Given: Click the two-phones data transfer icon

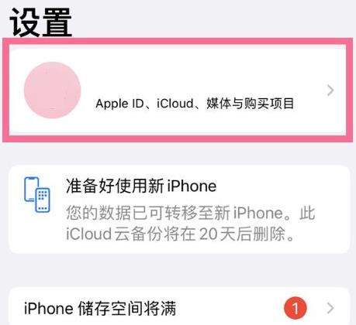Looking at the screenshot, I should [x=37, y=194].
